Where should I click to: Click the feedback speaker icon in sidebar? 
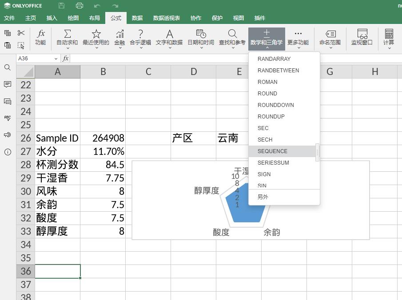7,135
